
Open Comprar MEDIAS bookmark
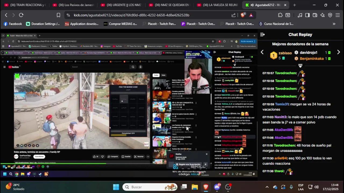point(120,24)
